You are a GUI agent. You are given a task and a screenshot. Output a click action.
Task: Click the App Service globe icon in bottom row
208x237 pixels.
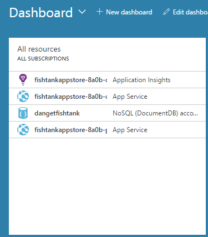click(23, 130)
